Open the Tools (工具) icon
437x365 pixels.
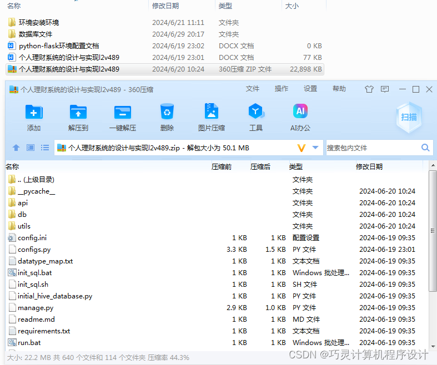coord(255,113)
